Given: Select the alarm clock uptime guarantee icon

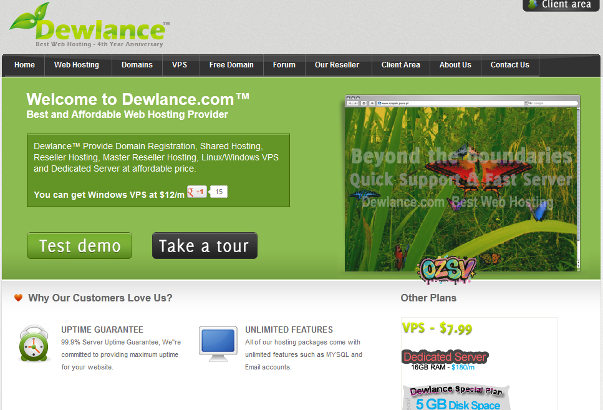Looking at the screenshot, I should click(x=34, y=344).
